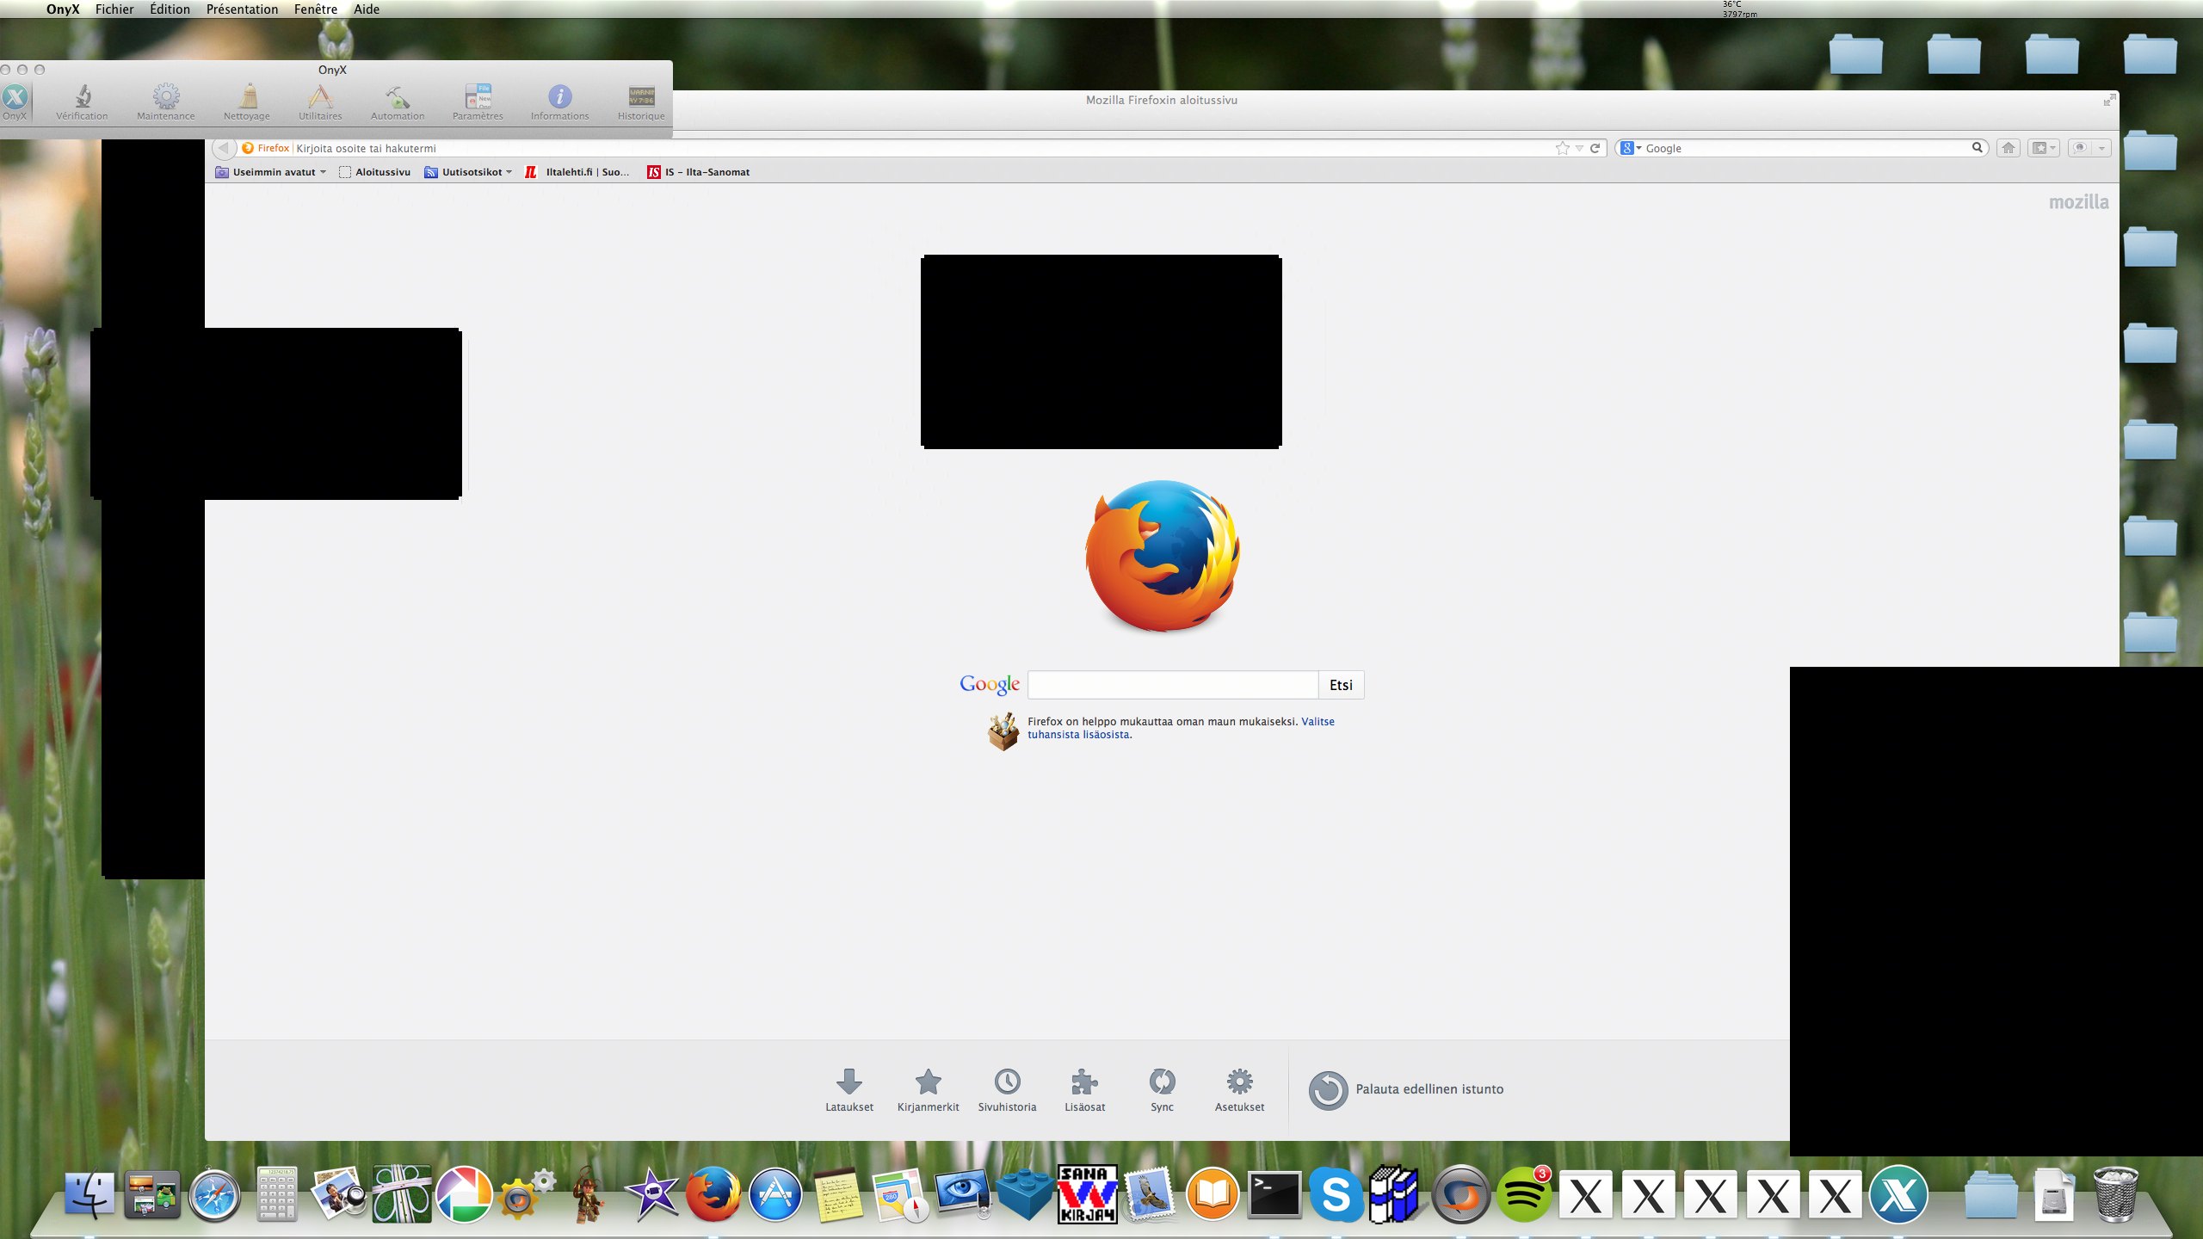The width and height of the screenshot is (2203, 1239).
Task: Click the Maintenance gear icon in OnyX
Action: (x=166, y=97)
